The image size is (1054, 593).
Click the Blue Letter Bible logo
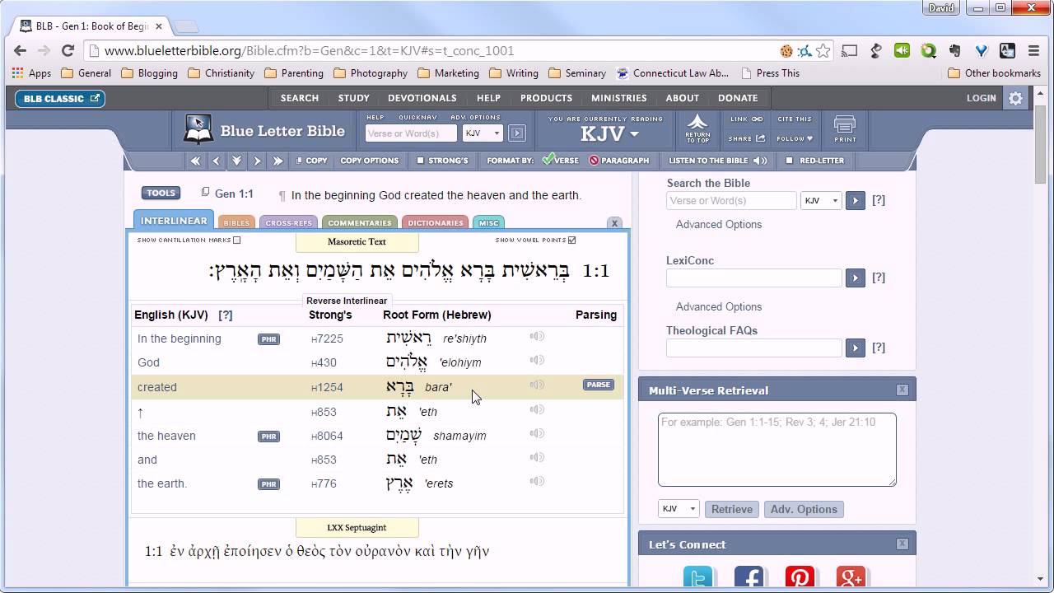coord(265,130)
